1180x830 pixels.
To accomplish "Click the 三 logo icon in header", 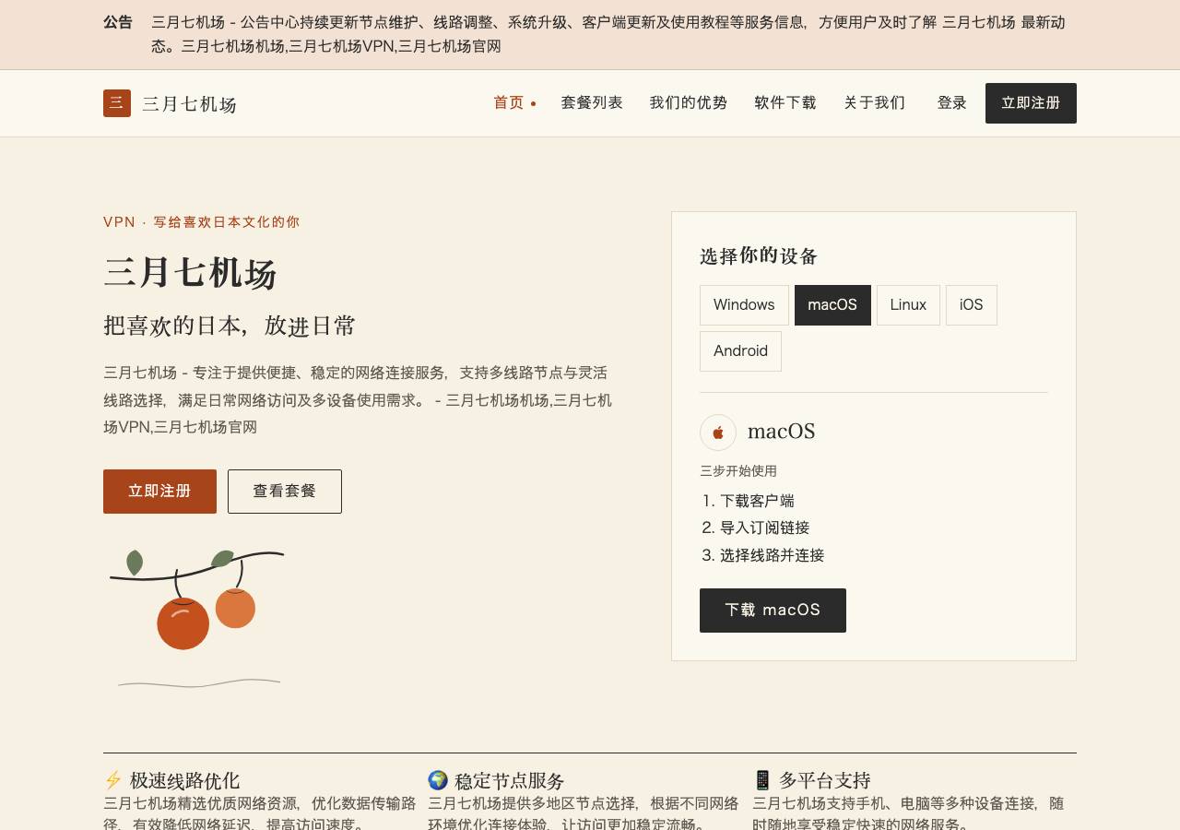I will tap(117, 103).
